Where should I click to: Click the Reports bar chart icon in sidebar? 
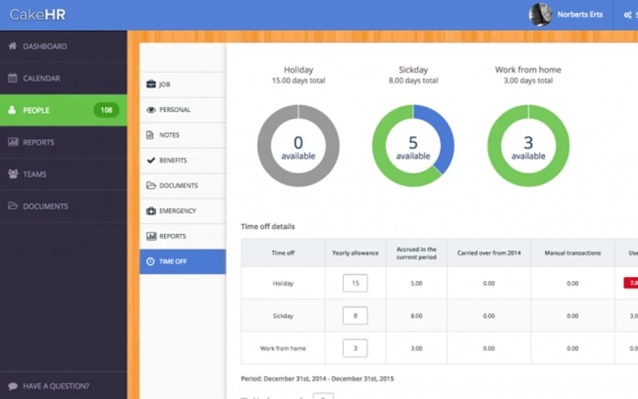[x=12, y=142]
